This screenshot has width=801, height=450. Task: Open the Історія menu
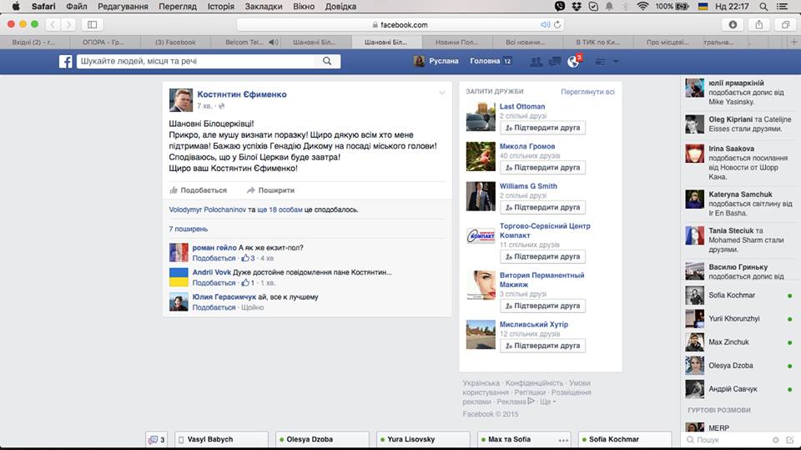(220, 7)
